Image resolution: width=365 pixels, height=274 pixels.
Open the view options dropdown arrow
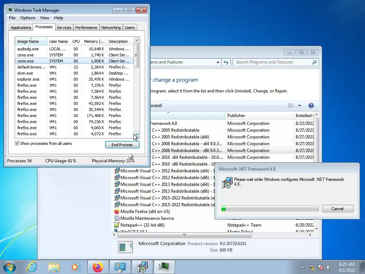pos(299,106)
